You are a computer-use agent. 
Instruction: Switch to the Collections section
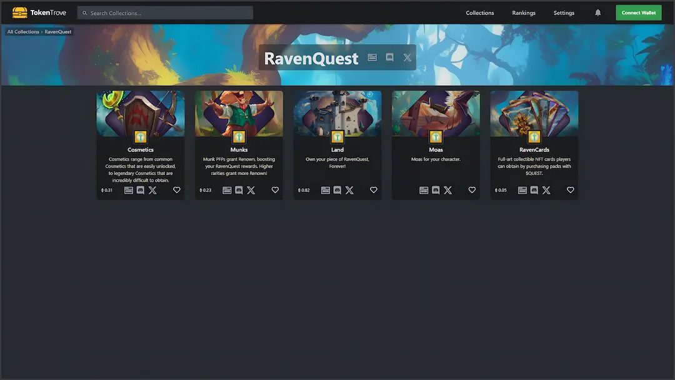(x=479, y=12)
